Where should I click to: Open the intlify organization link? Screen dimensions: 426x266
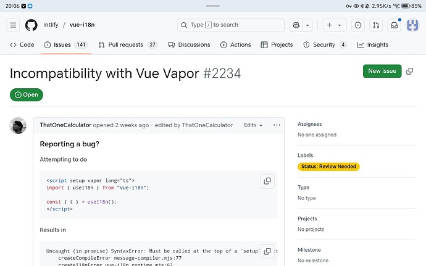pos(51,25)
